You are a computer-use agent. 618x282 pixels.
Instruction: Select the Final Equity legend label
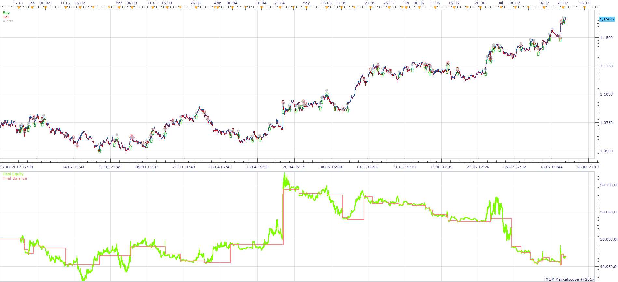pyautogui.click(x=13, y=174)
